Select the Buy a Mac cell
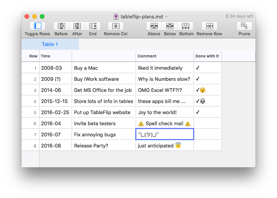Screen dimensions: 277x198 tap(104, 68)
